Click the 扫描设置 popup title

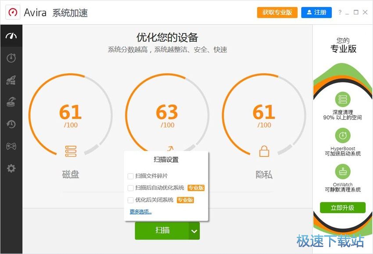pos(166,160)
